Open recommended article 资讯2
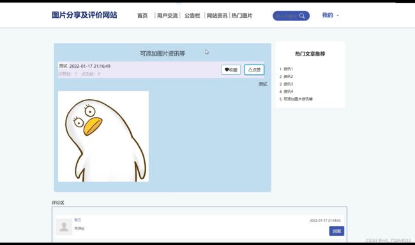The height and width of the screenshot is (245, 415). point(288,76)
